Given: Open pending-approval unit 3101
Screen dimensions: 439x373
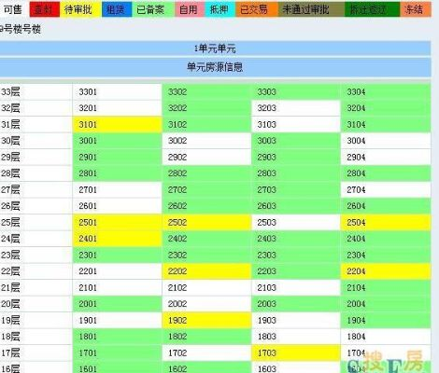Looking at the screenshot, I should (x=117, y=124).
